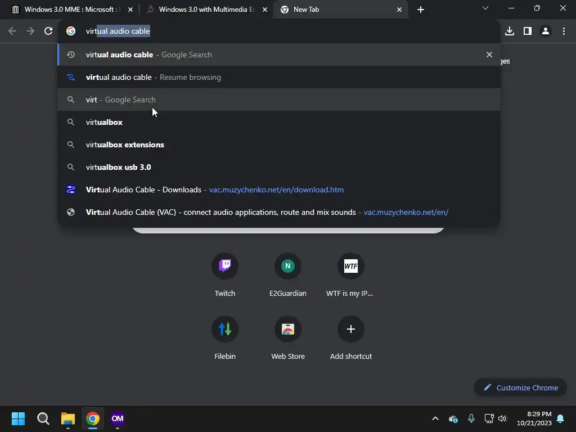Close the Windows 3.0 with Multimedia tab
The image size is (576, 432).
(x=265, y=10)
